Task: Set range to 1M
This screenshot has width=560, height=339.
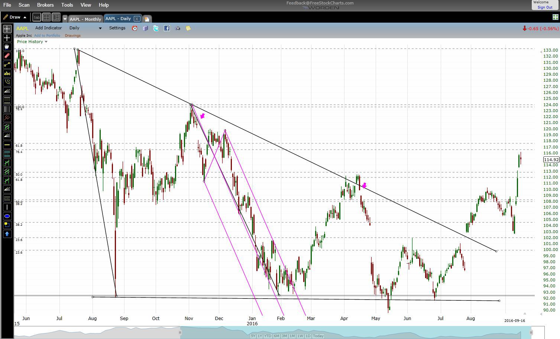Action: coord(292,336)
